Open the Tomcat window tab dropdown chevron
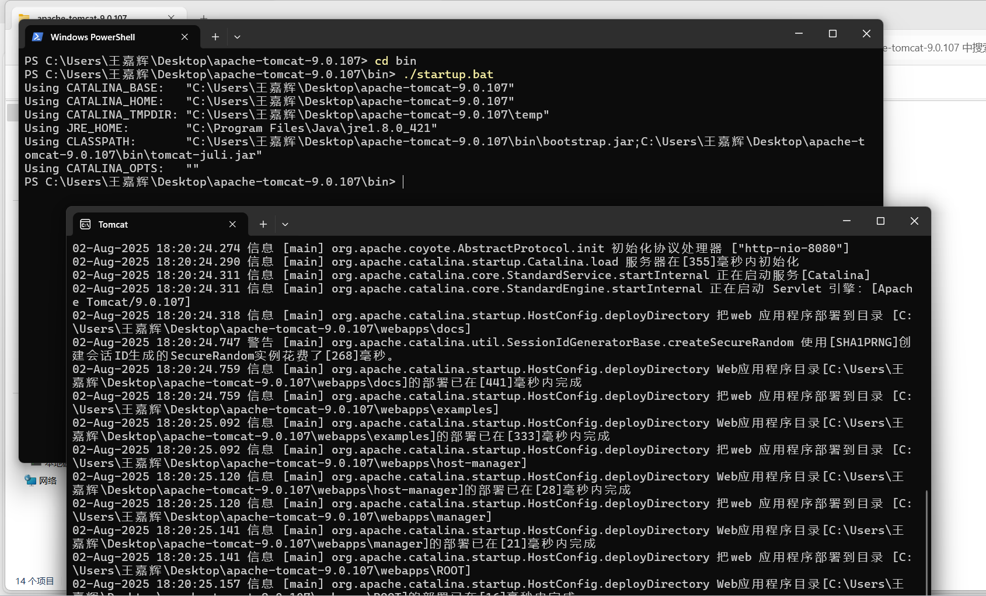This screenshot has height=596, width=986. [x=285, y=224]
